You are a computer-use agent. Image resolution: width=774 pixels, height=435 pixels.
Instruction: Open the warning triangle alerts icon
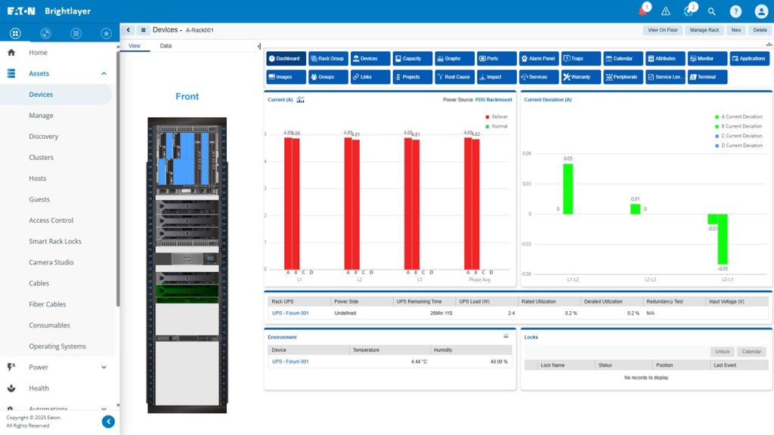pos(666,11)
